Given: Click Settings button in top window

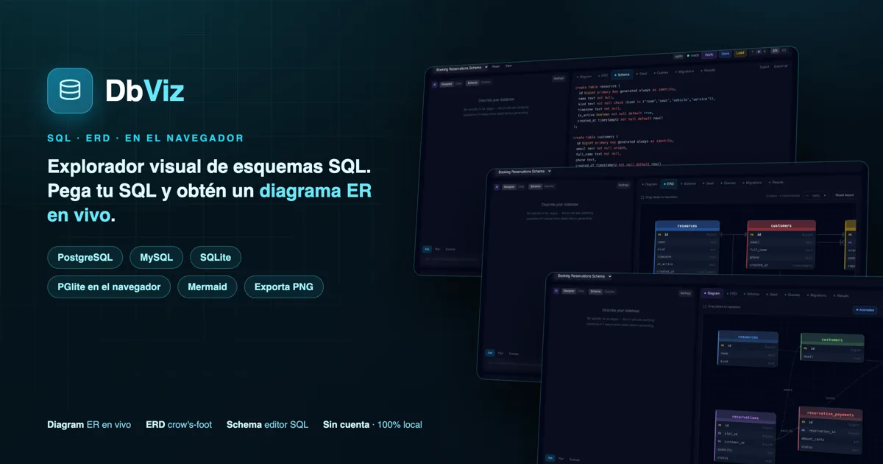Looking at the screenshot, I should (558, 78).
